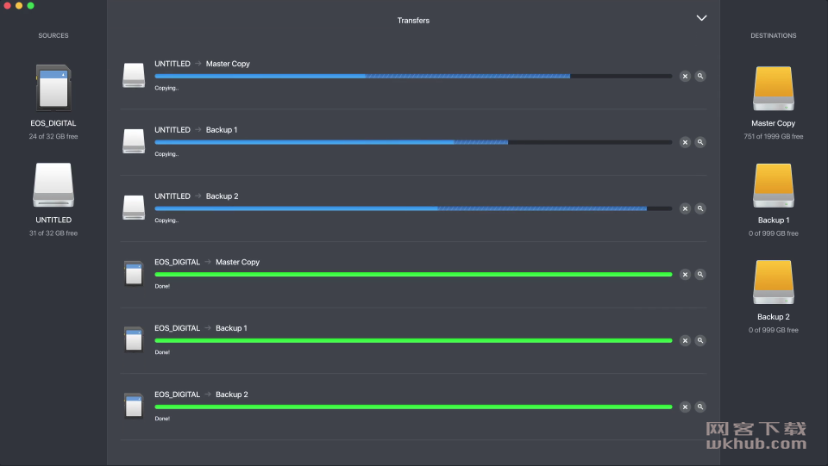This screenshot has width=828, height=466.
Task: Cancel the UNTITLED to Backup 2 transfer
Action: (685, 208)
